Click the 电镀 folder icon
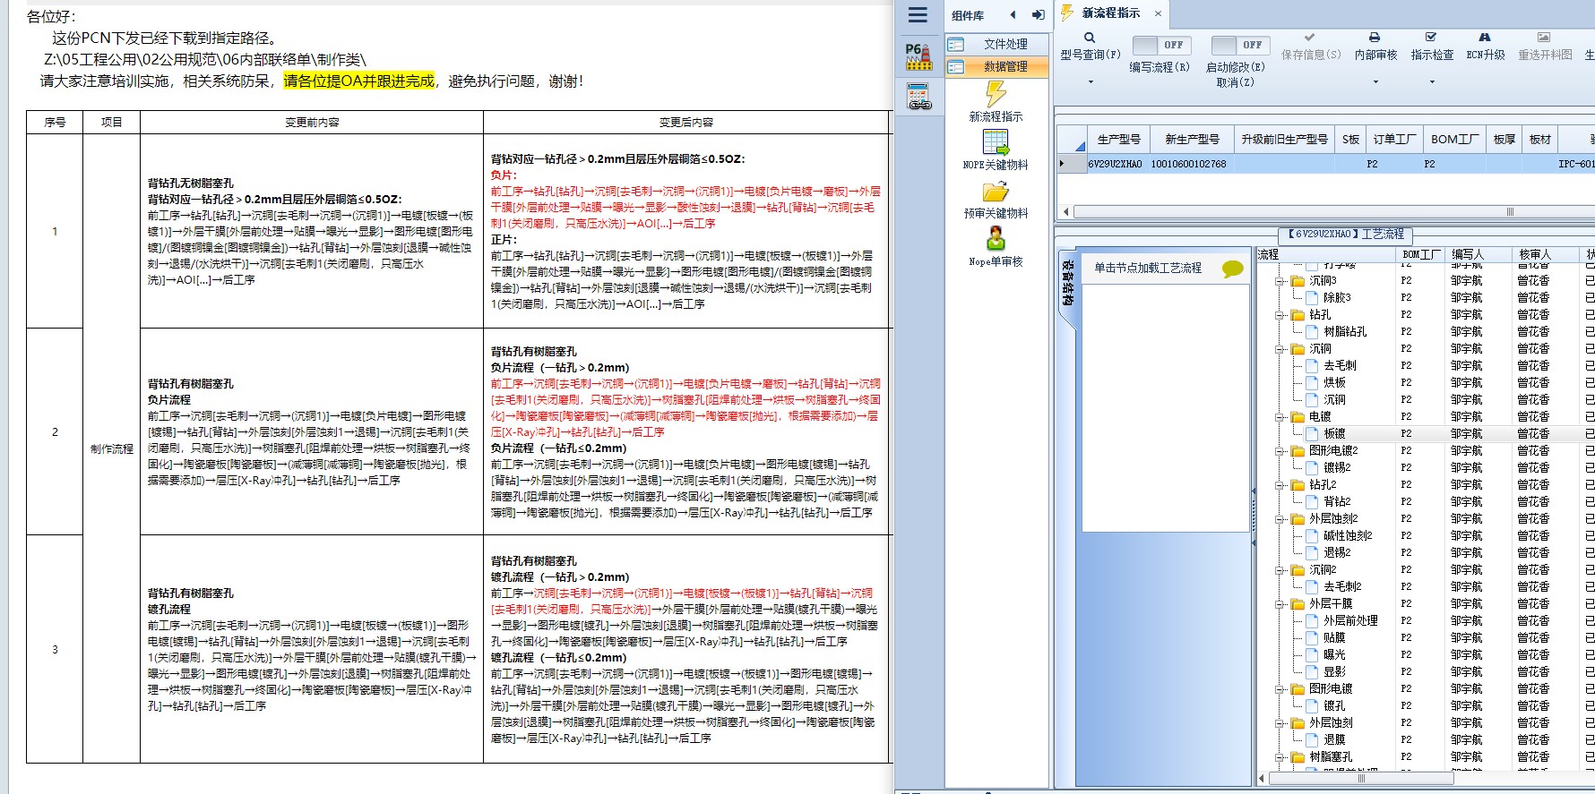The height and width of the screenshot is (794, 1595). click(1298, 417)
